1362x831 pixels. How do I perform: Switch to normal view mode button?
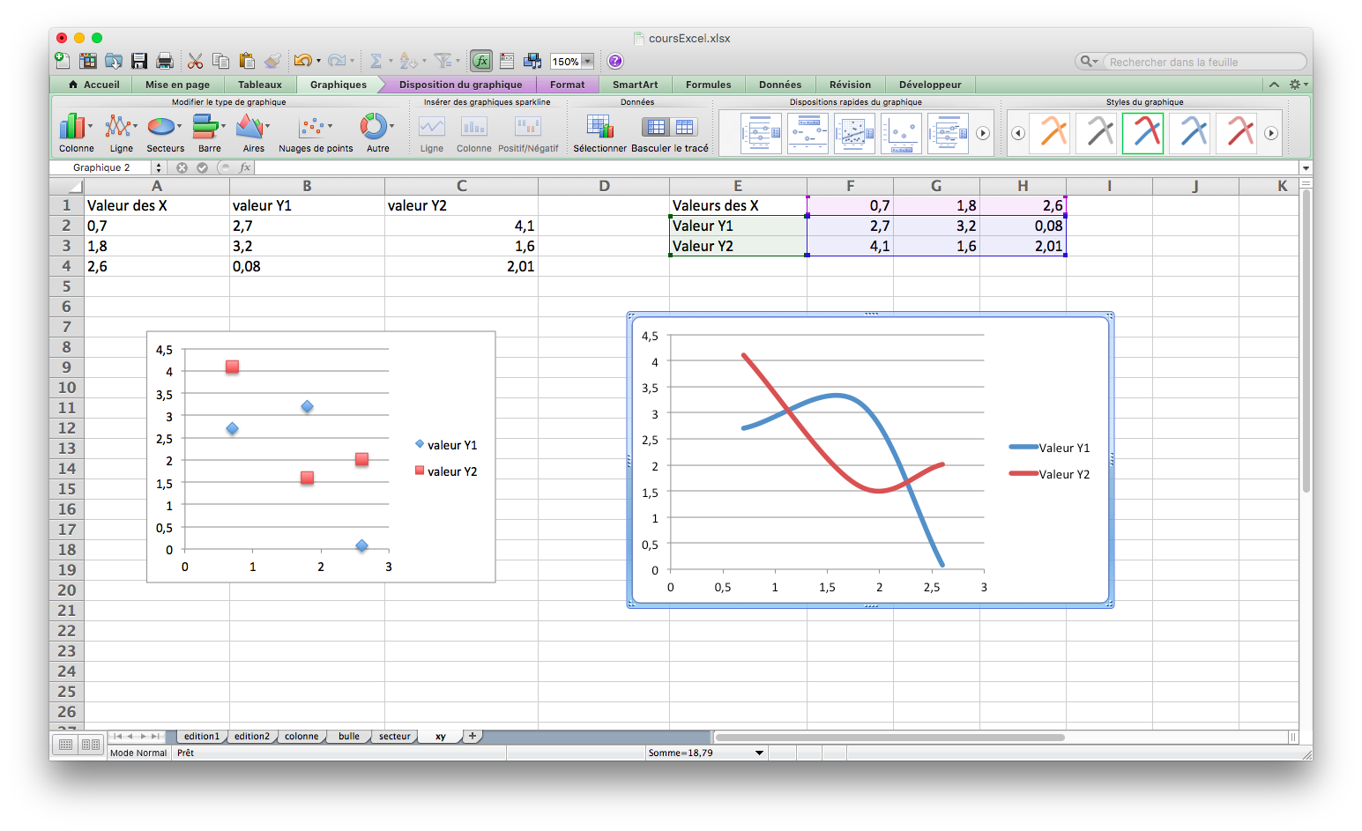click(66, 746)
